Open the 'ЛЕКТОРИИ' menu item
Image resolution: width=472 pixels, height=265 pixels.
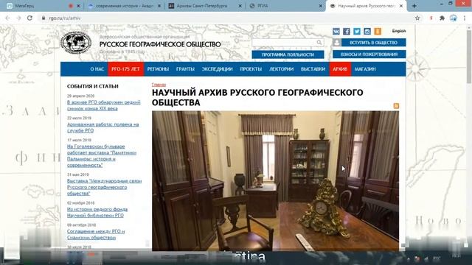tap(281, 69)
